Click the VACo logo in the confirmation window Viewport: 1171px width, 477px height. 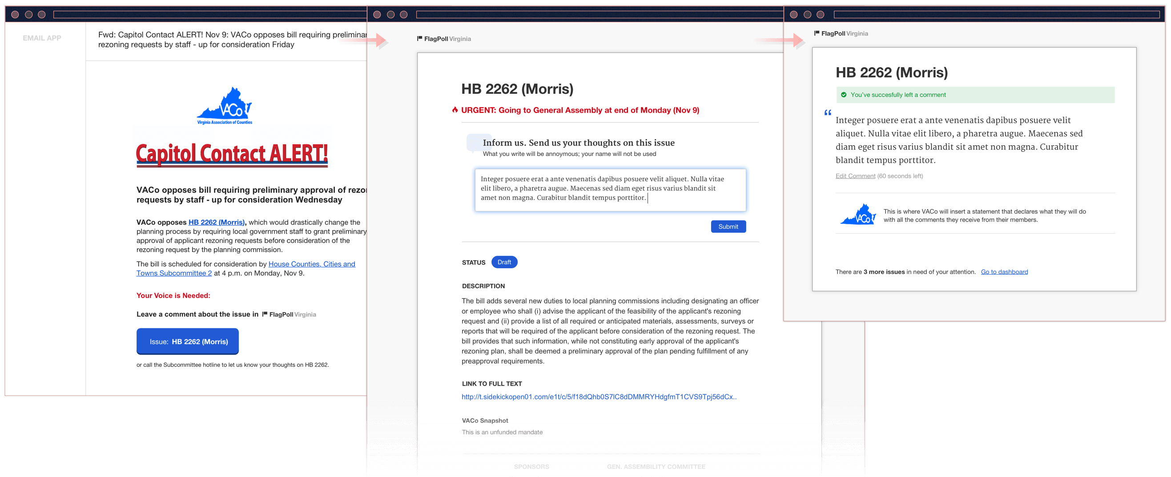(858, 214)
